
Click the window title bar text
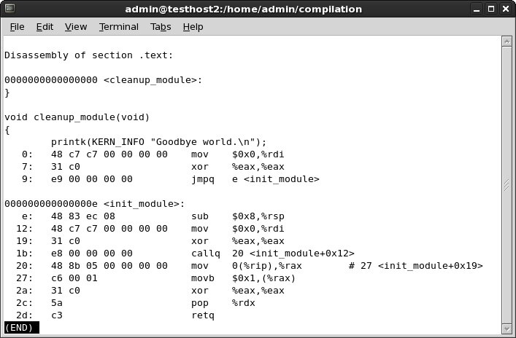click(x=244, y=9)
